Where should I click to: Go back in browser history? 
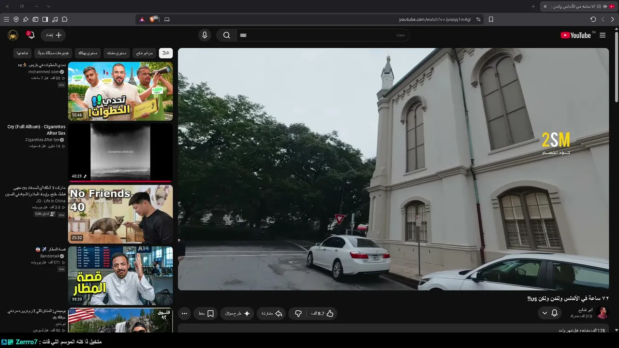pos(612,19)
